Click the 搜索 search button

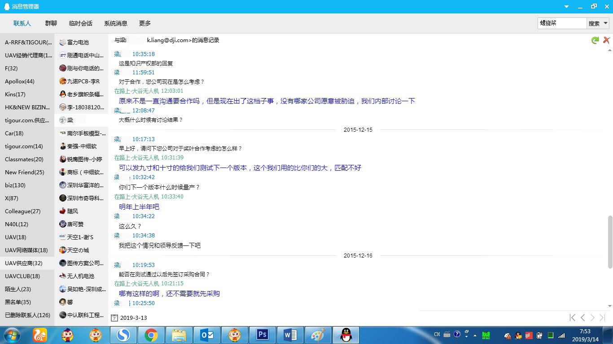(594, 23)
